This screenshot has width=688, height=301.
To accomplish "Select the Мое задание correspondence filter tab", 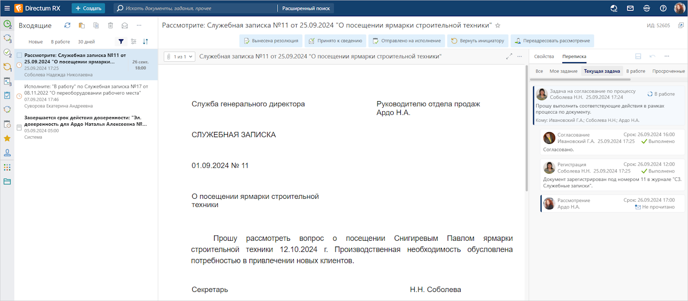I will pyautogui.click(x=563, y=71).
